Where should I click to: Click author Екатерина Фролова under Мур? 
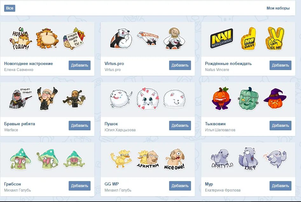pos(223,190)
